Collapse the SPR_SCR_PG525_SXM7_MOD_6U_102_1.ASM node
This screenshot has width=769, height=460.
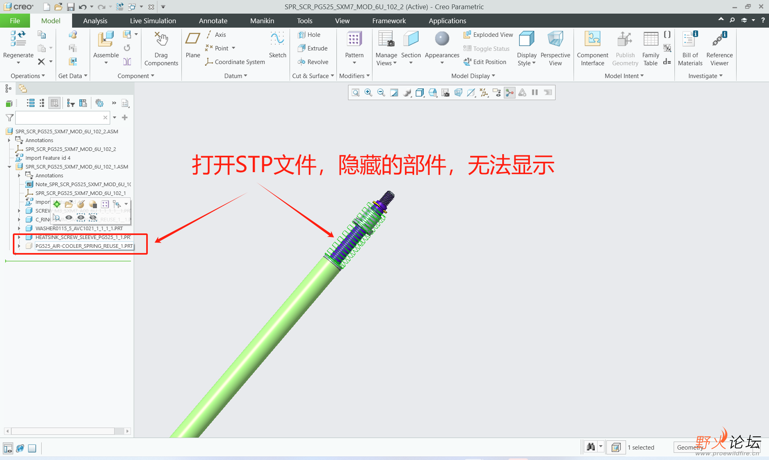(x=9, y=167)
